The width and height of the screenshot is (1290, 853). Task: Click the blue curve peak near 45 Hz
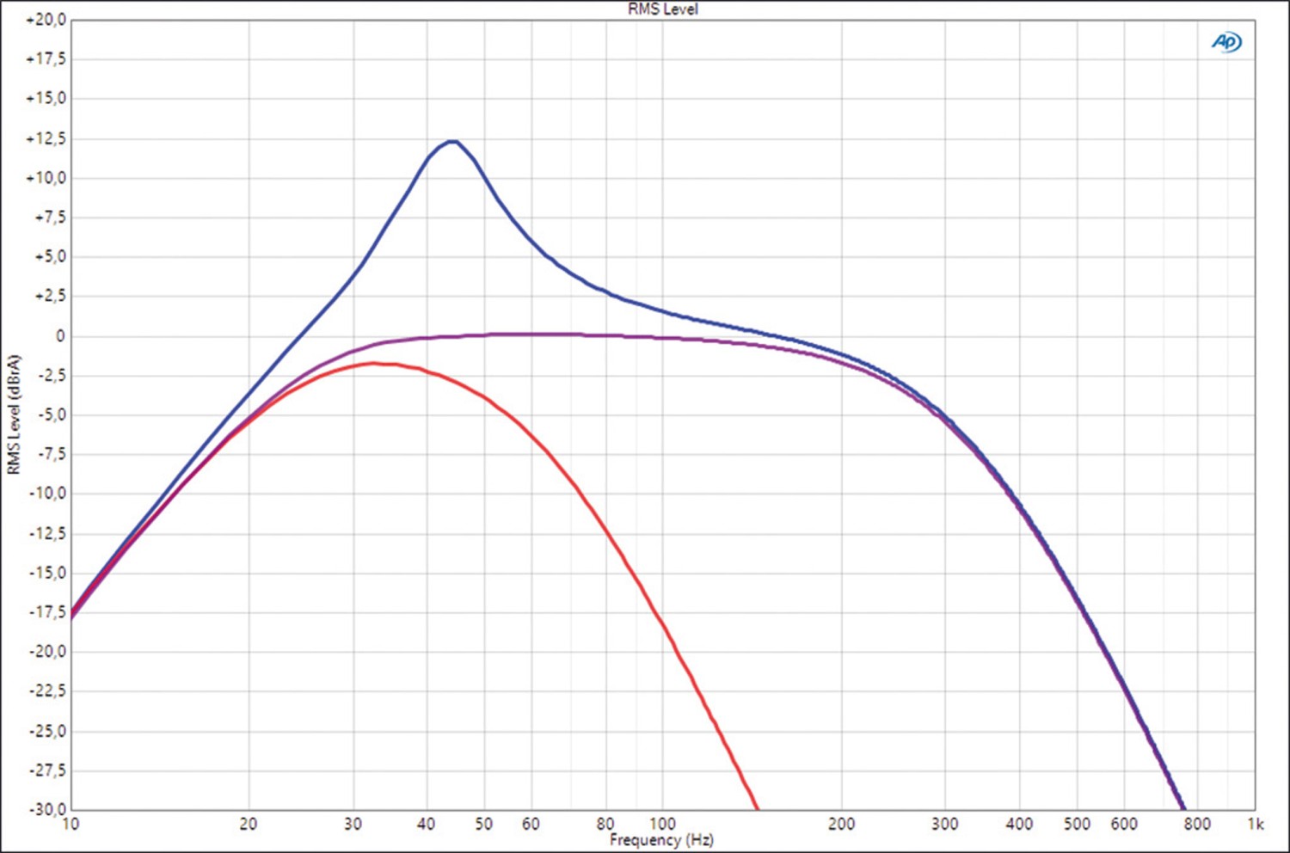pos(452,141)
